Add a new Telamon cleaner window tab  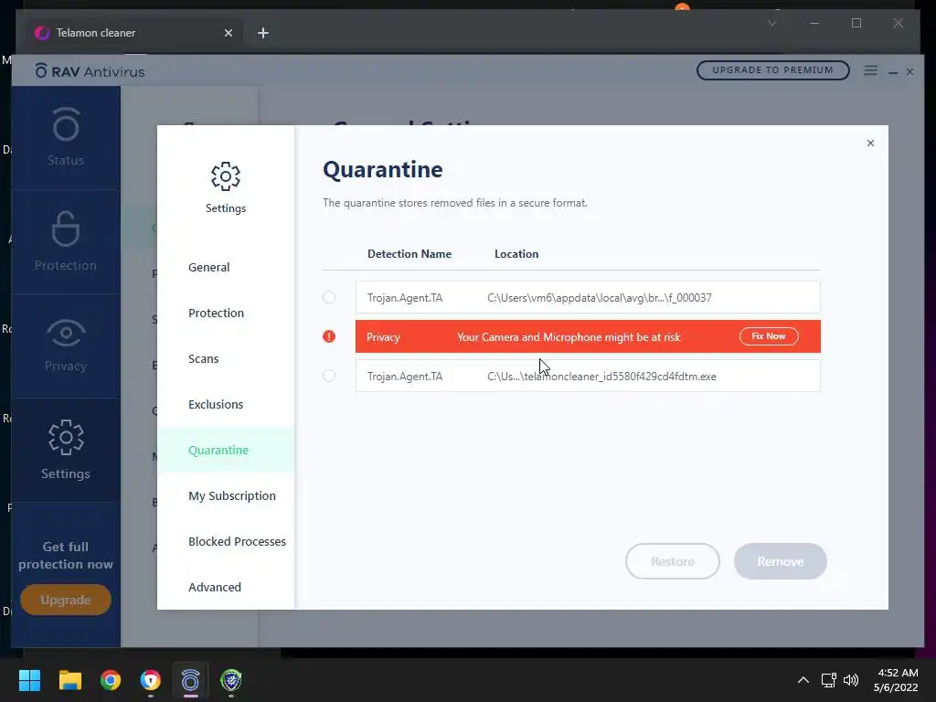(263, 33)
